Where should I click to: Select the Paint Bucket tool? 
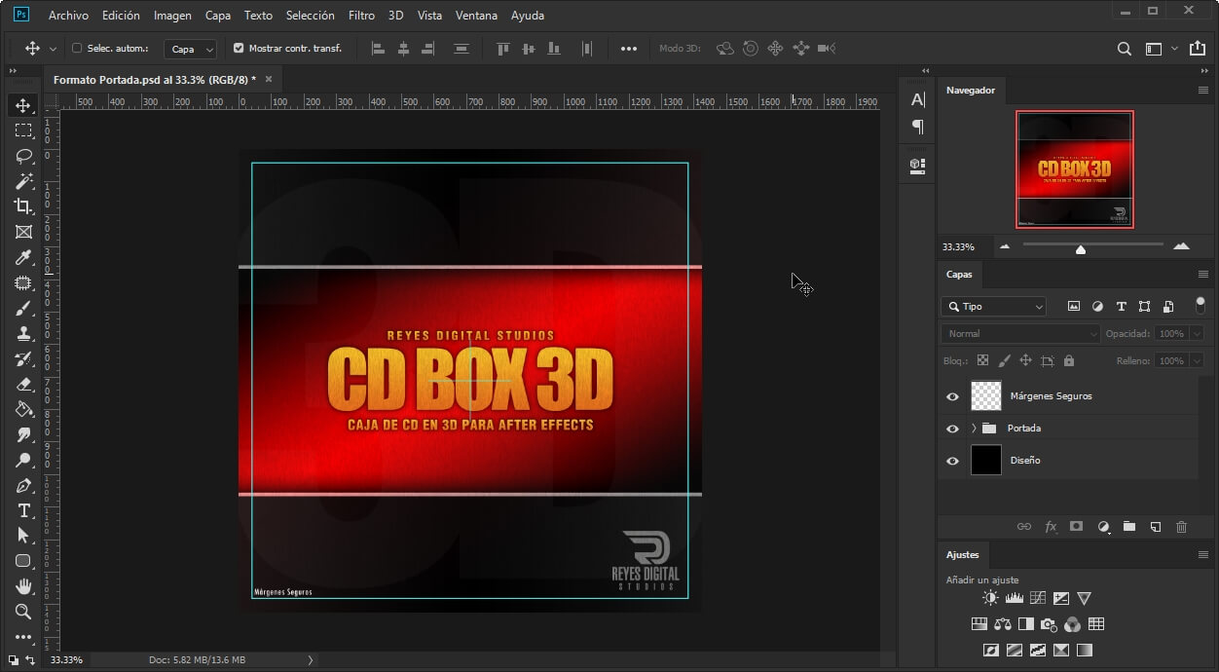tap(23, 409)
